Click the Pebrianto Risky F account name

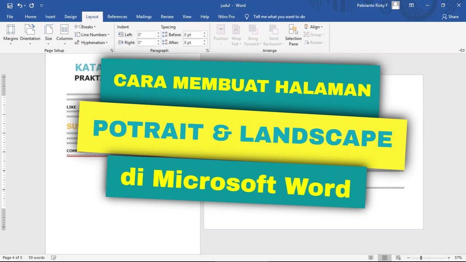point(372,5)
